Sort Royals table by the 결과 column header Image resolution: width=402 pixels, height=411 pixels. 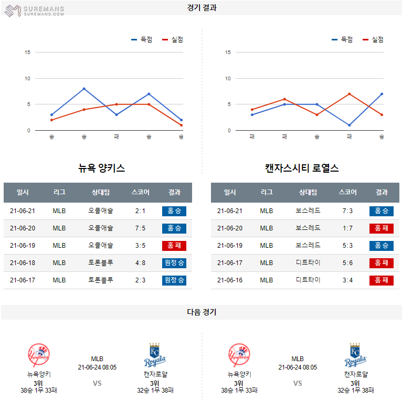pyautogui.click(x=382, y=193)
